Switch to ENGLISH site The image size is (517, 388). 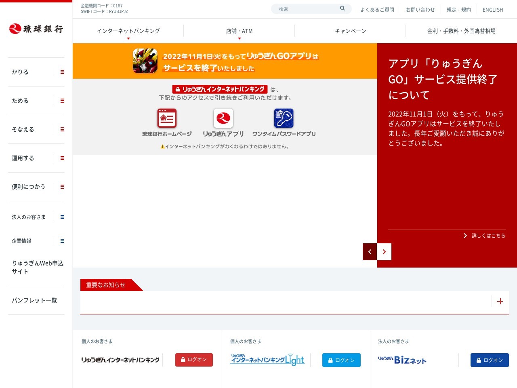[x=493, y=10]
